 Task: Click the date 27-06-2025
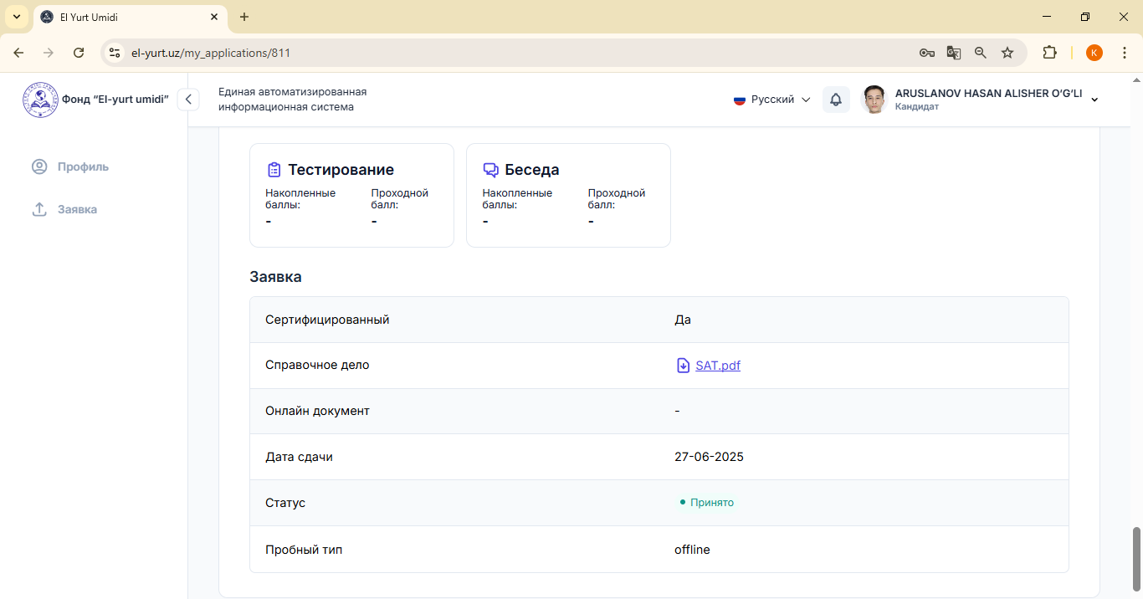709,457
